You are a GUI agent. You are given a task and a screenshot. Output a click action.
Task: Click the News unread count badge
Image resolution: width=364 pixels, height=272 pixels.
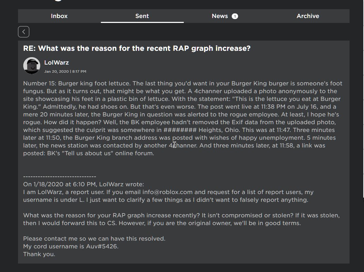coord(235,16)
